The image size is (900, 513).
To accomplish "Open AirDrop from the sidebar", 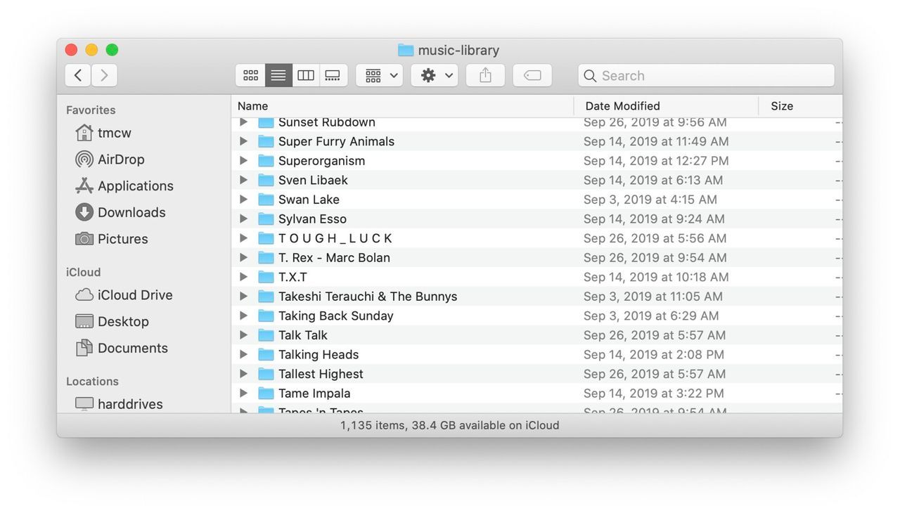I will click(x=120, y=160).
